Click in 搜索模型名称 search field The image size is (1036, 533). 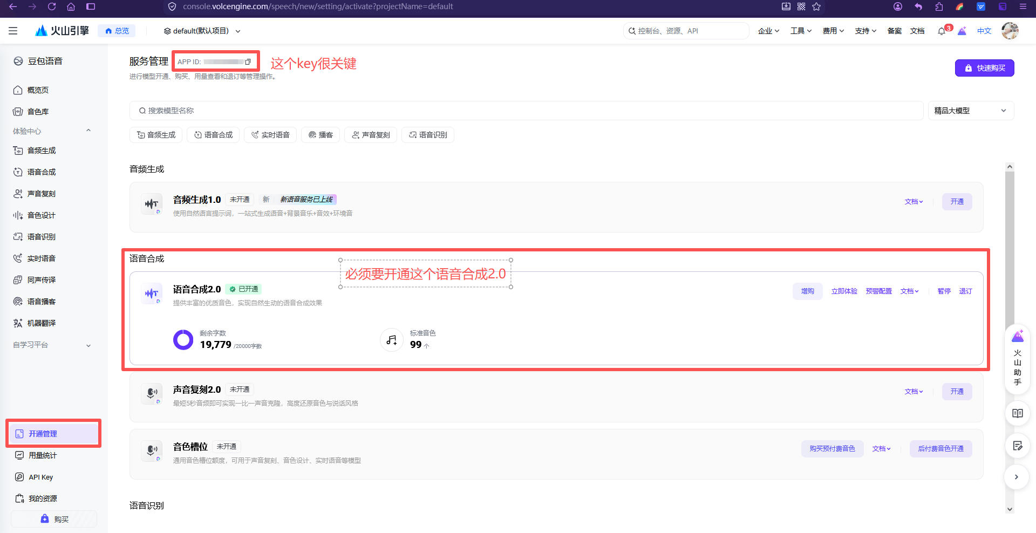pyautogui.click(x=527, y=111)
